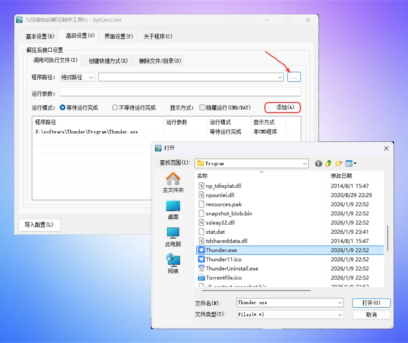
Task: Enable 隐藏运行(CMD/BAT) checkbox
Action: coord(202,108)
